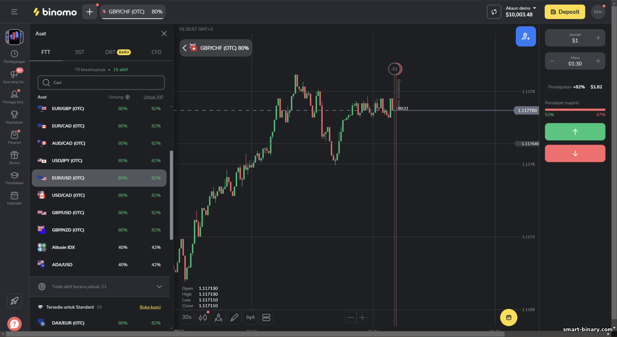Switch to the CFD tab

[x=156, y=52]
